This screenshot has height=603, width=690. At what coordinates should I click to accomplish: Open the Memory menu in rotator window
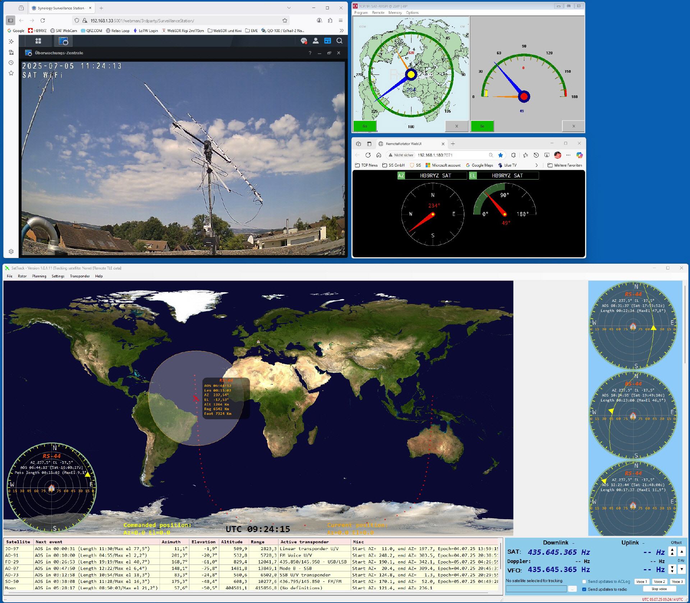pos(395,13)
